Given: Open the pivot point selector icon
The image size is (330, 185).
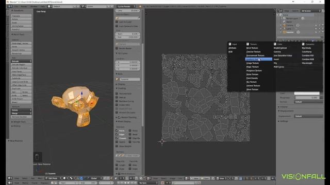Looking at the screenshot, I should click(72, 178).
